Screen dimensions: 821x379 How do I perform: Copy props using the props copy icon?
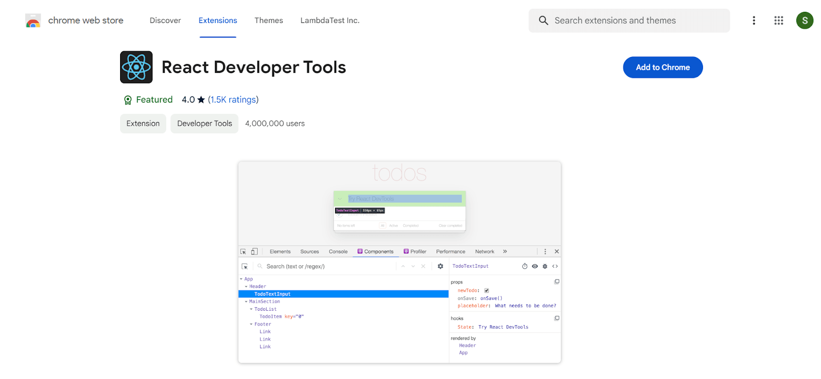click(557, 282)
